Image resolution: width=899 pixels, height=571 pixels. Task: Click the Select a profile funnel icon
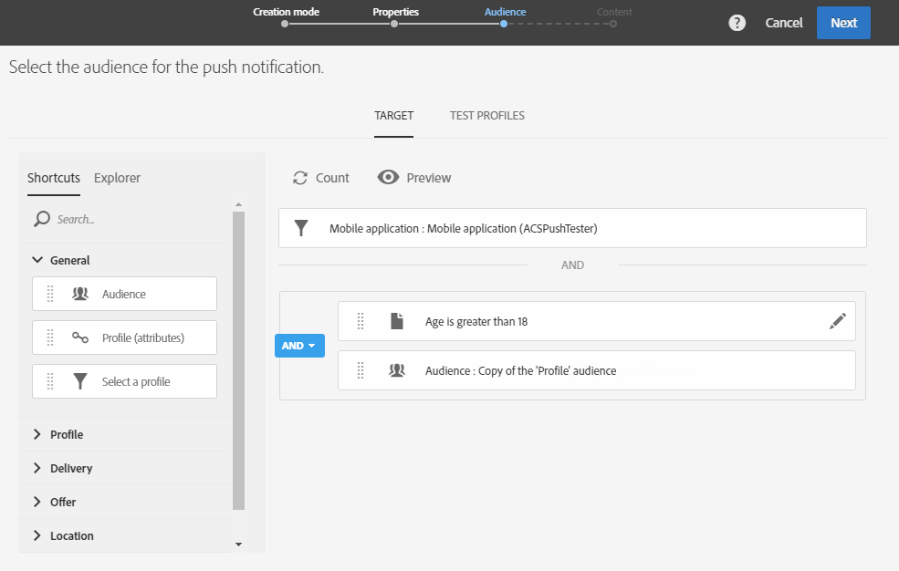pos(80,381)
